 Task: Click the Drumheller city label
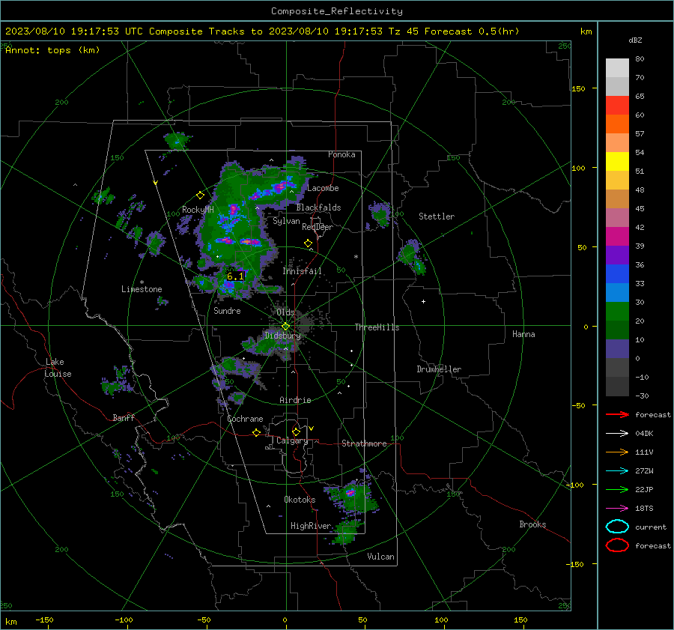(439, 369)
